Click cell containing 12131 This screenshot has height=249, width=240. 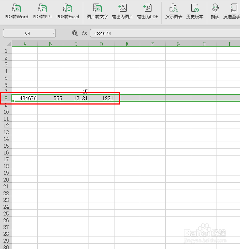pos(76,98)
